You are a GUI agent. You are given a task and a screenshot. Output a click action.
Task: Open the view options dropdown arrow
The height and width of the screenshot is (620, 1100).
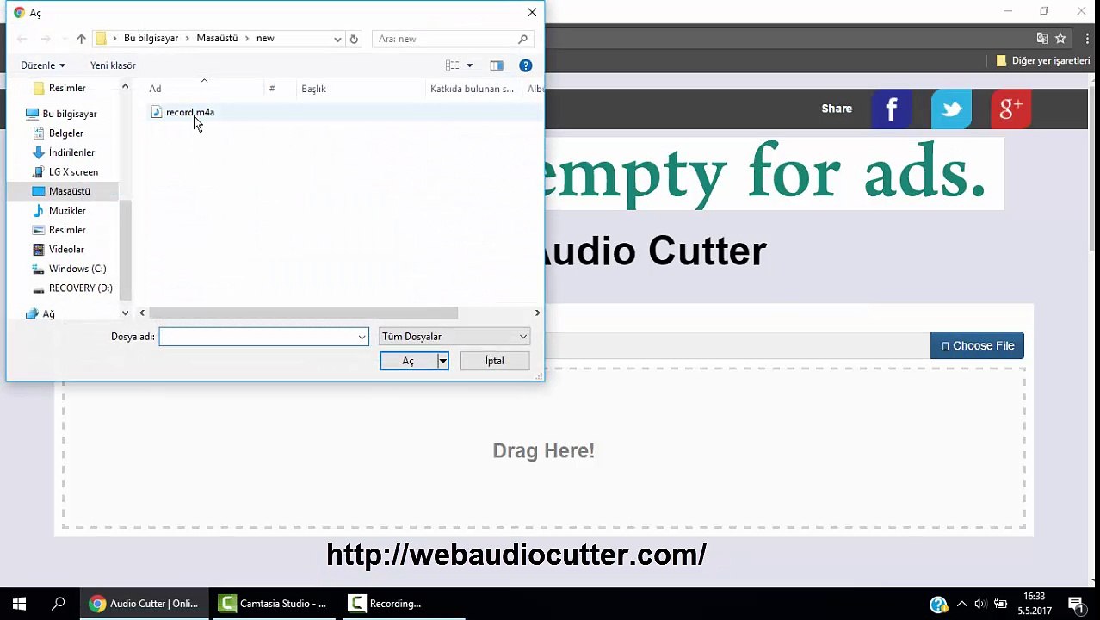pyautogui.click(x=469, y=65)
